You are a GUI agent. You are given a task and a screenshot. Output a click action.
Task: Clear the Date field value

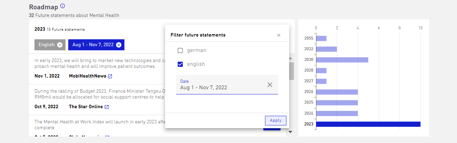270,85
